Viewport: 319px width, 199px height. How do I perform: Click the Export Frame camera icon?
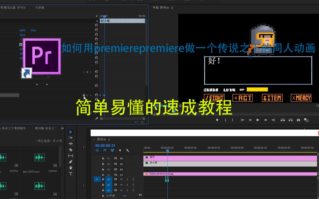298,120
